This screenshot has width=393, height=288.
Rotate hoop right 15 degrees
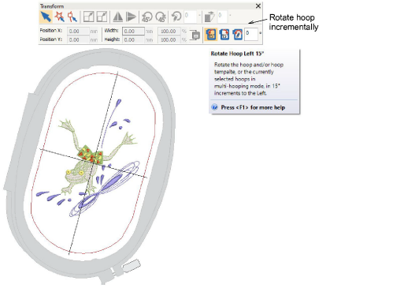224,35
